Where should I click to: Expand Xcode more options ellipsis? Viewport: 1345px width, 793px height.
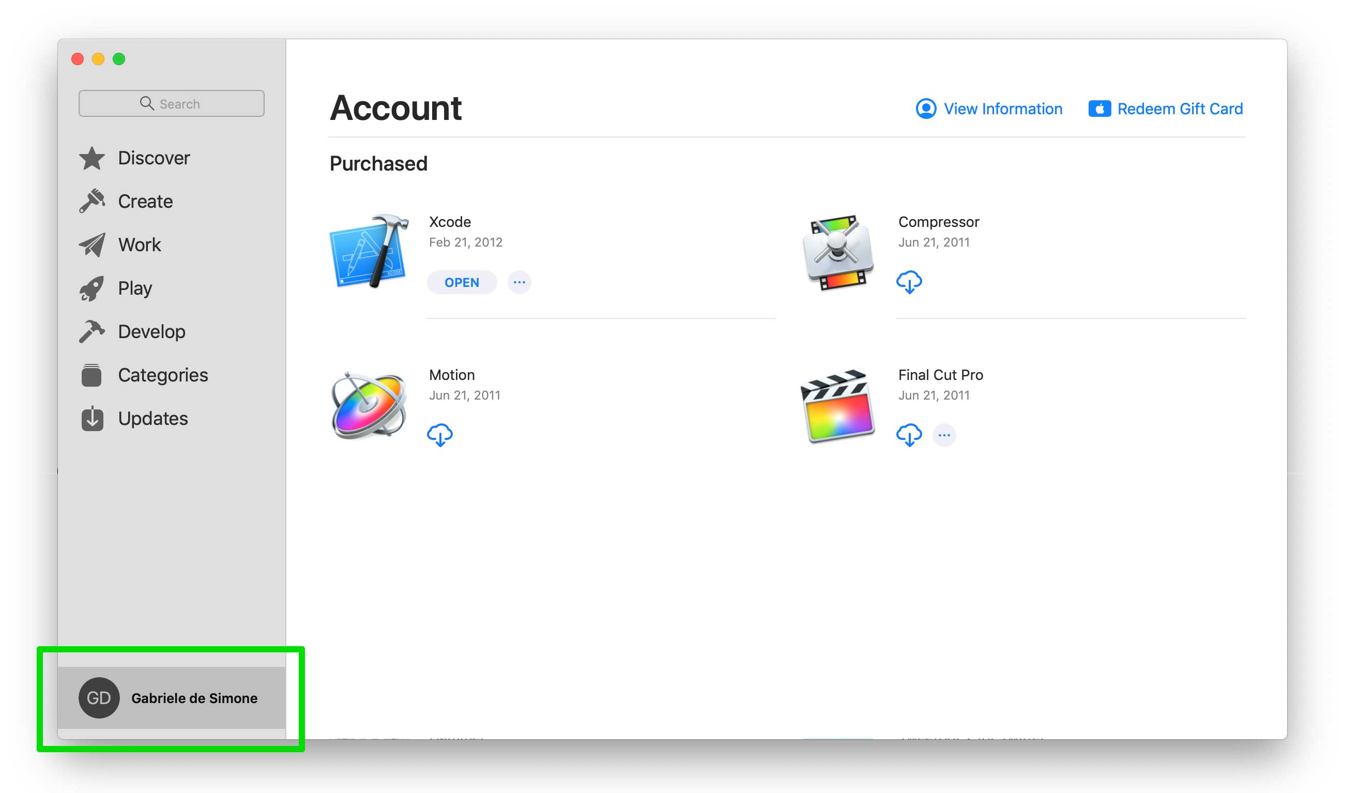(x=518, y=282)
